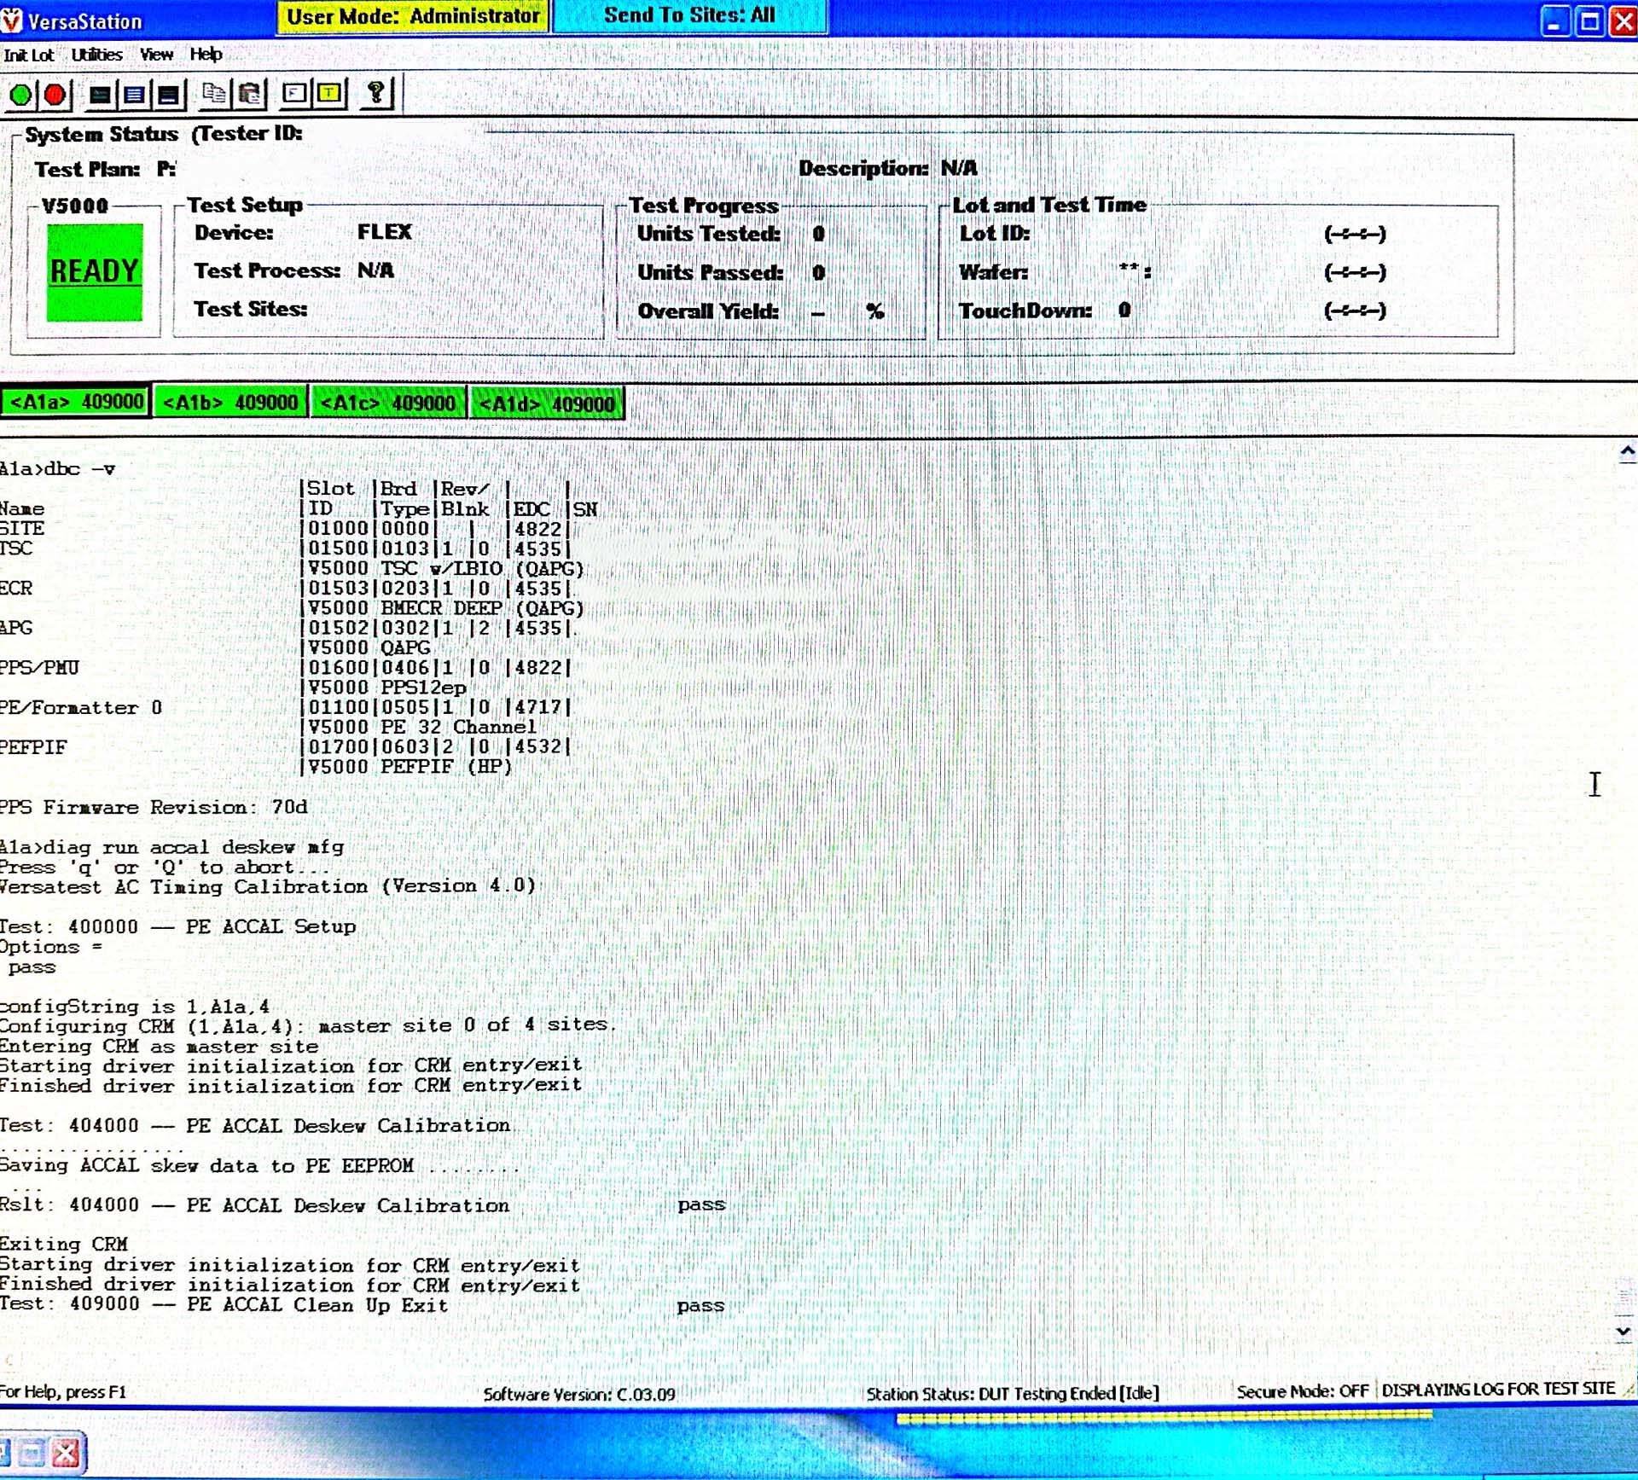Click the 'Description:' N/A field
Image resolution: width=1638 pixels, height=1480 pixels.
(x=887, y=168)
